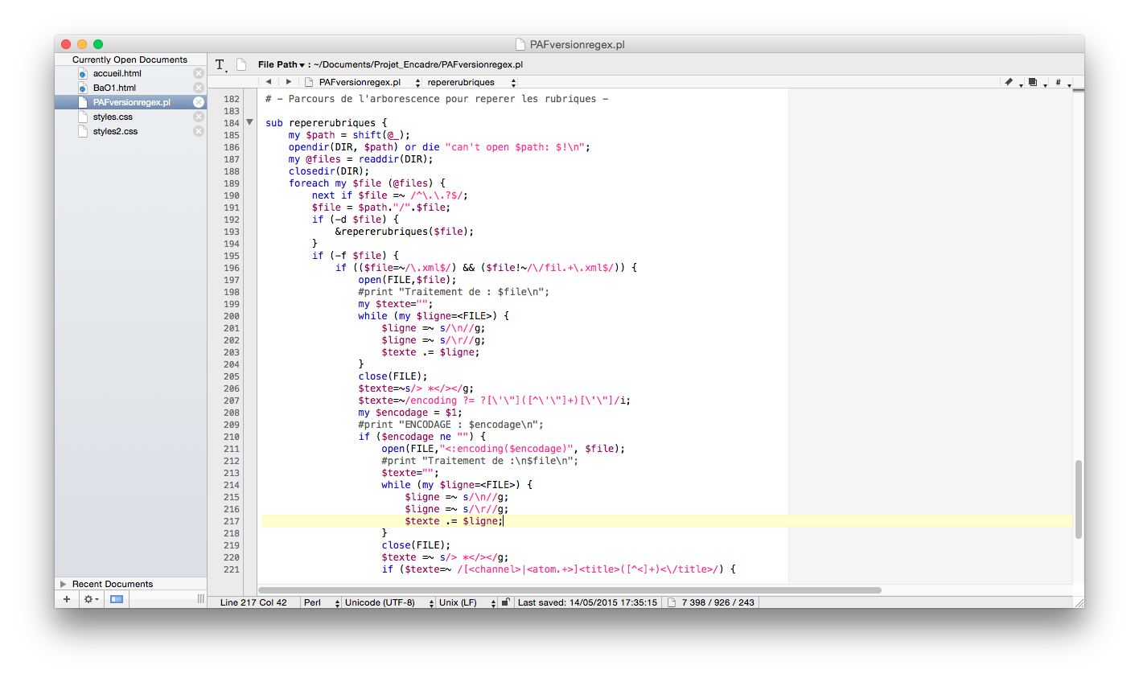Click on 'my $encodage = $1;' line
The width and height of the screenshot is (1139, 682).
(410, 413)
